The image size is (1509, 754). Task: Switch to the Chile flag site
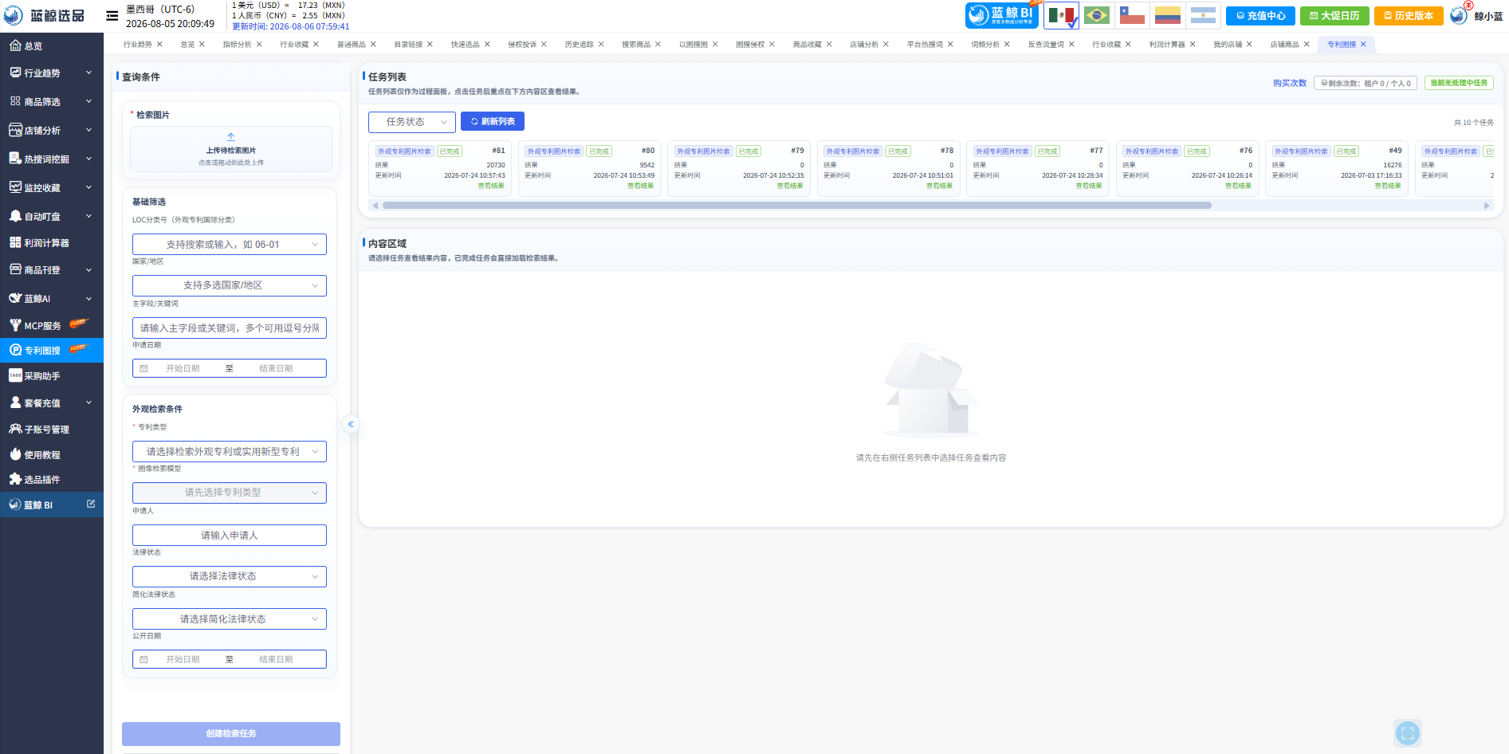1132,15
